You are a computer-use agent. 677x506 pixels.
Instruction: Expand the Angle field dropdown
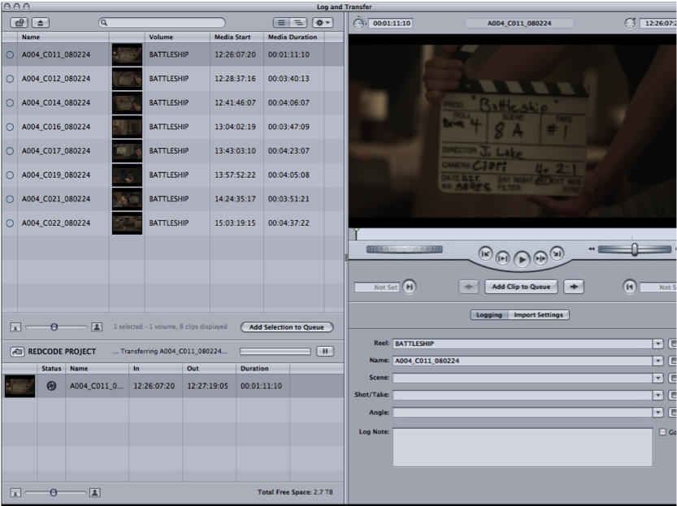coord(657,413)
